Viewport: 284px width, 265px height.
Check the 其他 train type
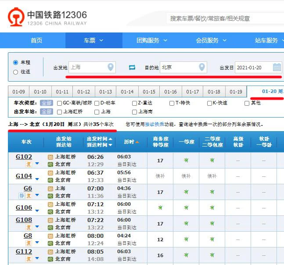coord(247,104)
